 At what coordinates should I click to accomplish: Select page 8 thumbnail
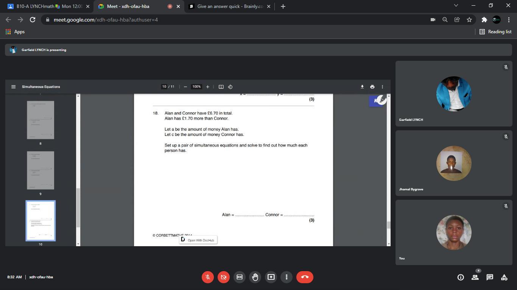click(x=40, y=120)
